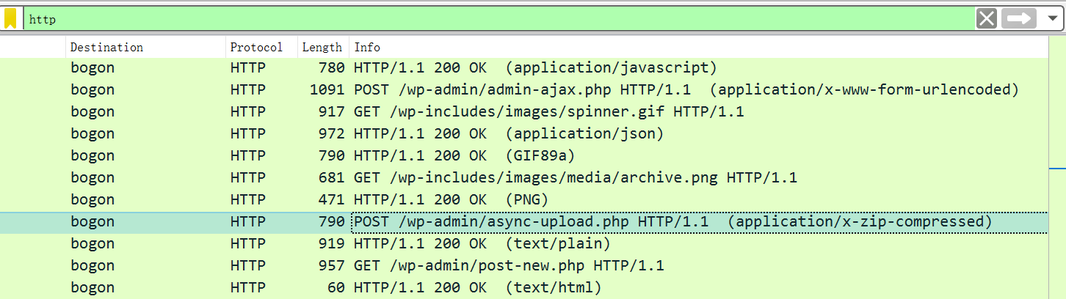Open the filter history dropdown arrow
Image resolution: width=1066 pixels, height=299 pixels.
1052,18
